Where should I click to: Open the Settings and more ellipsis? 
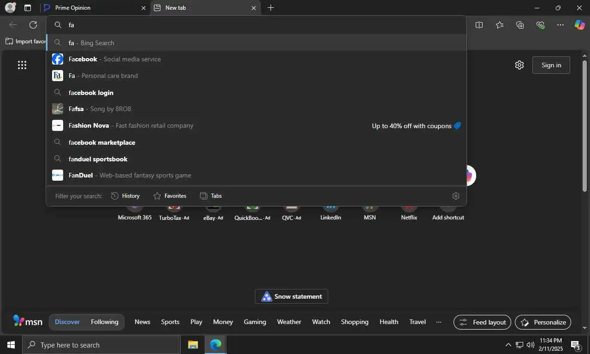(560, 25)
